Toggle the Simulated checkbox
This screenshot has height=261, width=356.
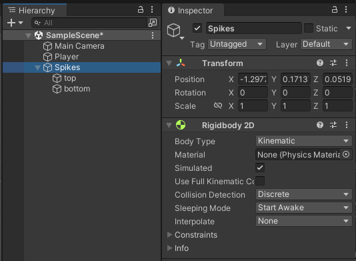[x=260, y=168]
